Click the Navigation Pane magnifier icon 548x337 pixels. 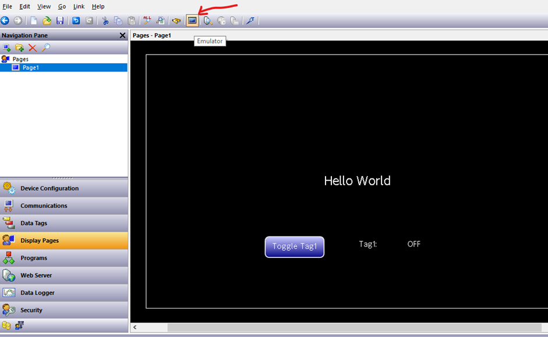(x=46, y=48)
